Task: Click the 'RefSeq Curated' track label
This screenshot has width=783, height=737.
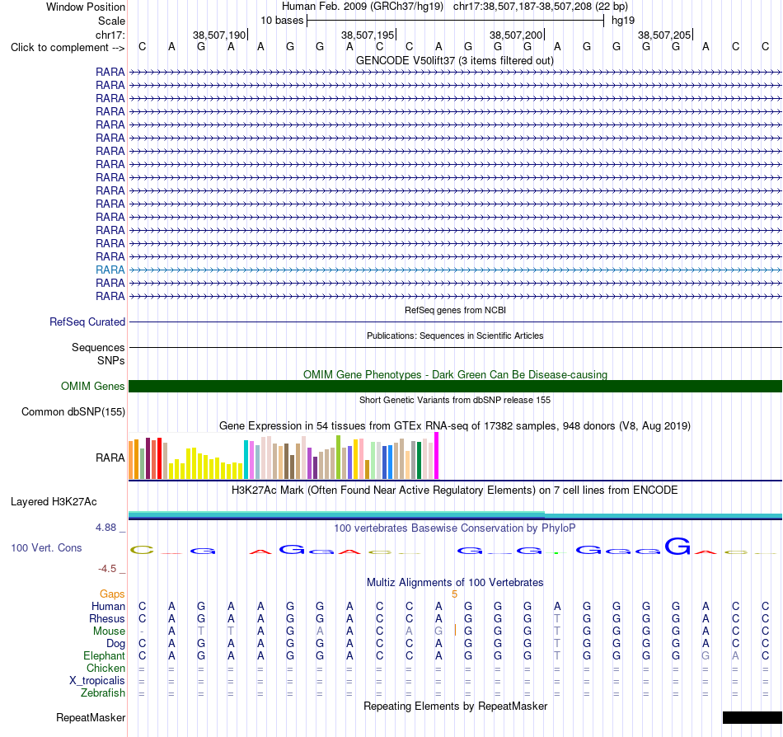Action: point(87,322)
